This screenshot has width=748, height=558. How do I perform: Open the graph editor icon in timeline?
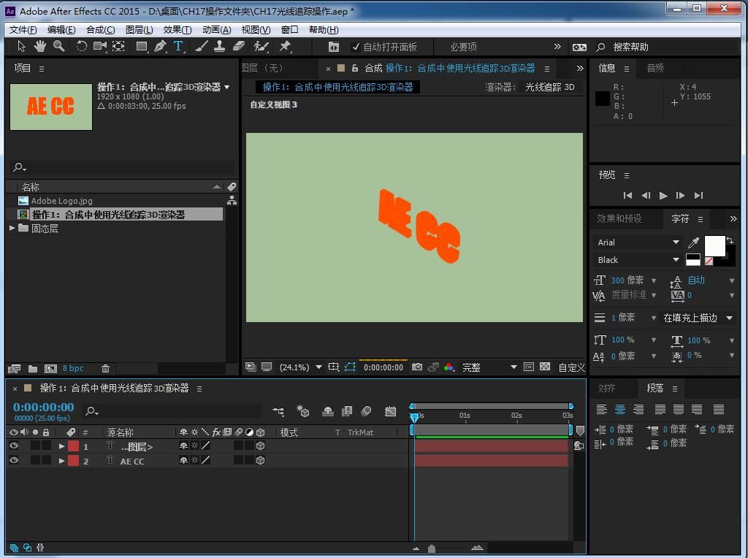pyautogui.click(x=390, y=411)
